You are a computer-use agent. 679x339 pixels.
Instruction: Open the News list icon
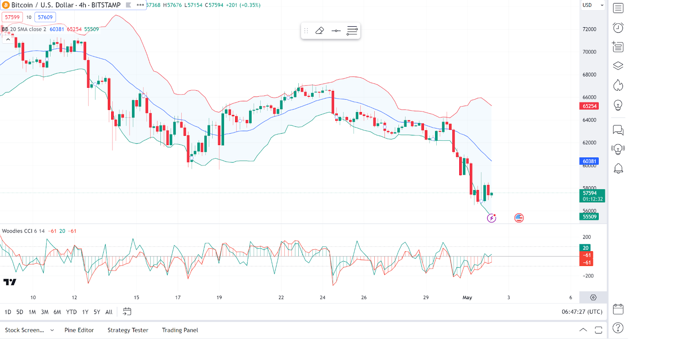point(618,47)
